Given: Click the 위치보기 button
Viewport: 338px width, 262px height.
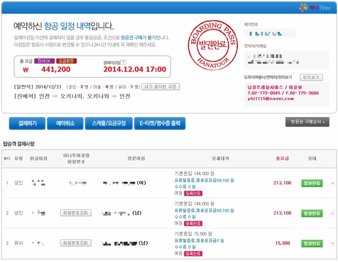Looking at the screenshot, I should 311,77.
